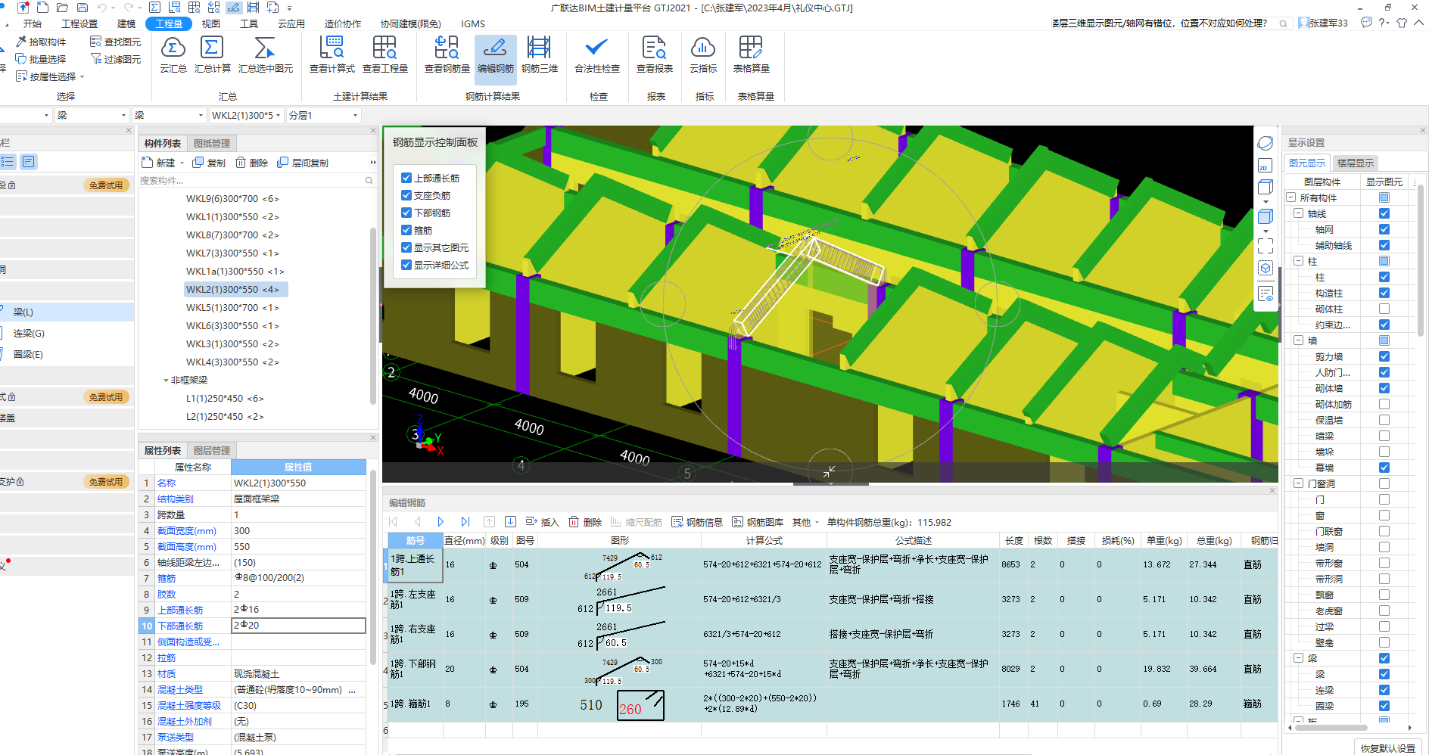
Task: Open the 分层1 layer dropdown
Action: coord(323,115)
